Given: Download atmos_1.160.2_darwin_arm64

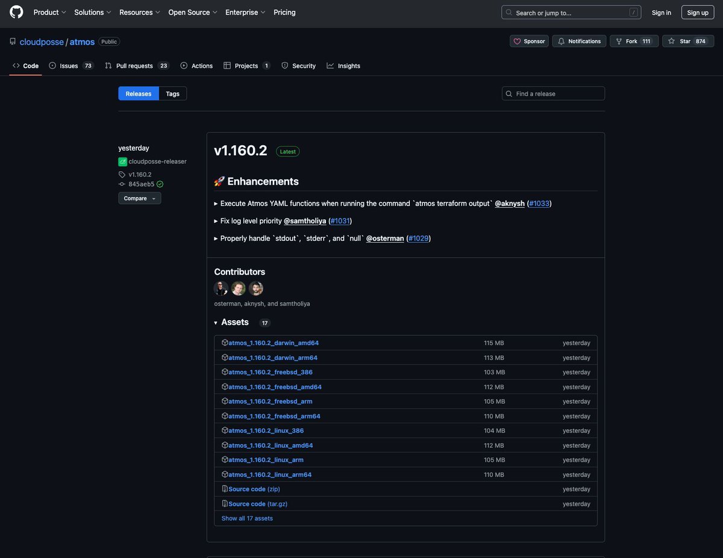Looking at the screenshot, I should [273, 358].
